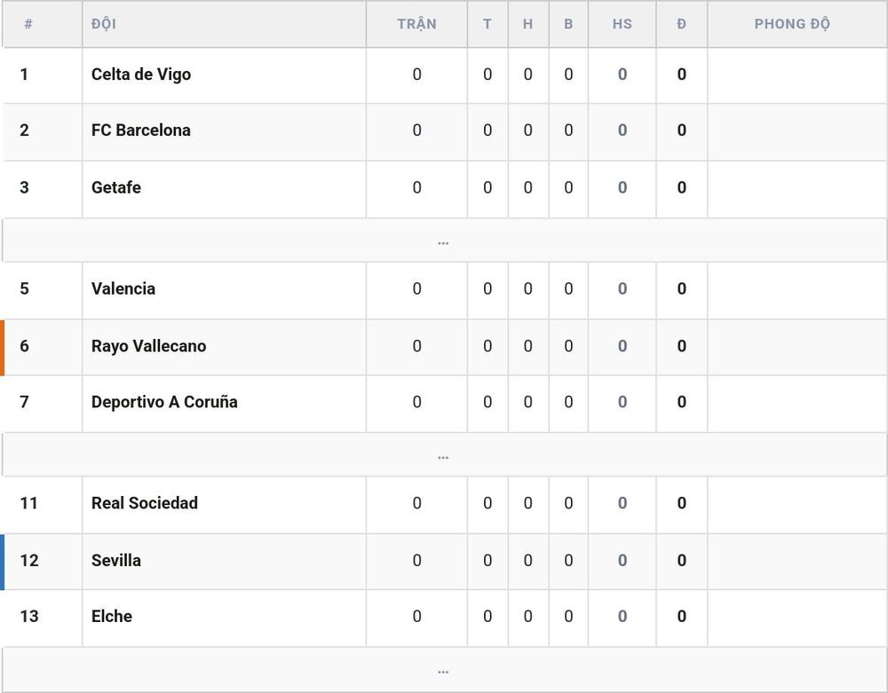
Task: Click the blue marker beside rank 12
Action: pos(3,562)
